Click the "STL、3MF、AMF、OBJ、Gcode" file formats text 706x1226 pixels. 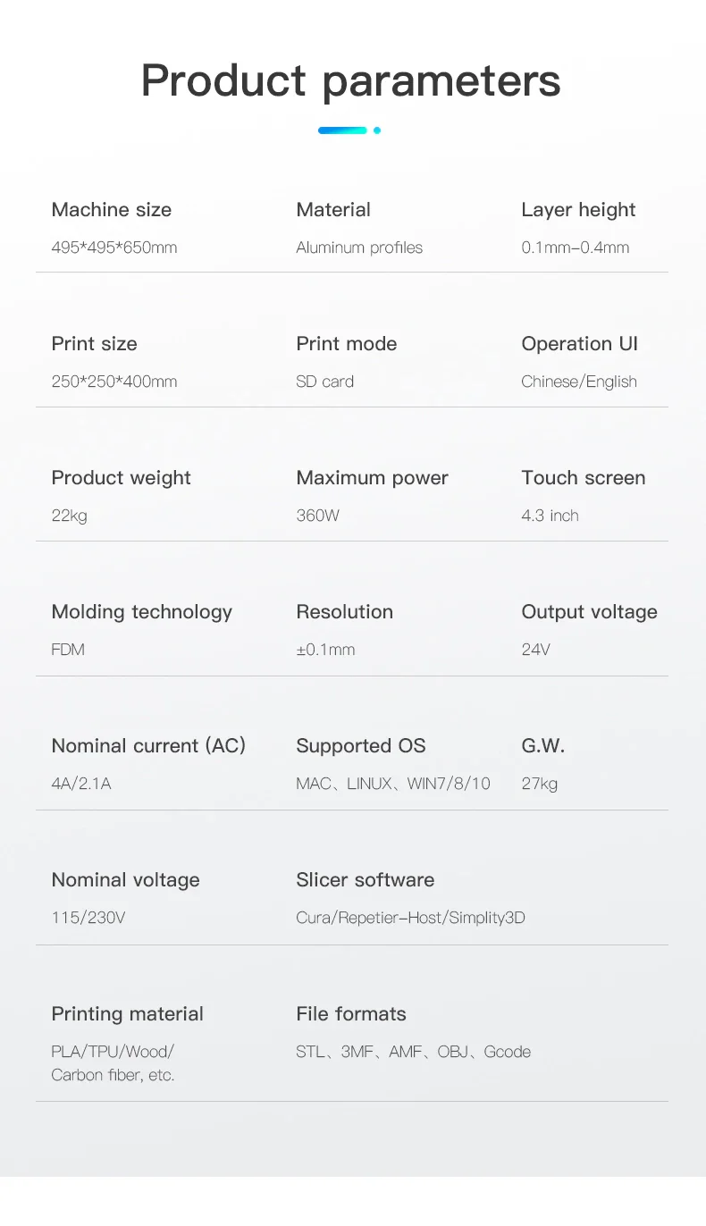point(413,1052)
